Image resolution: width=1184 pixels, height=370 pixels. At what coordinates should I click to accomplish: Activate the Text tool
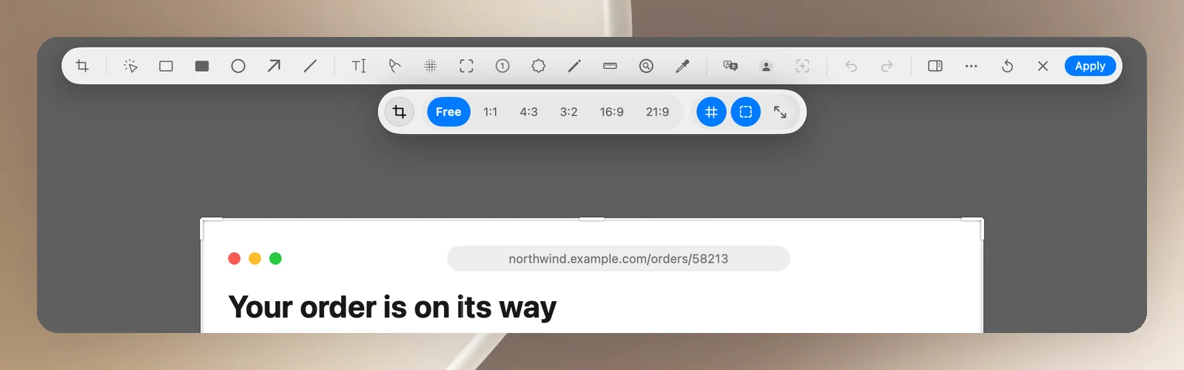(359, 66)
